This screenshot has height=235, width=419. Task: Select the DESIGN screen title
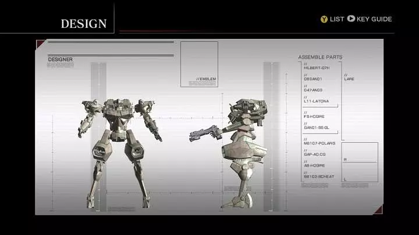[x=84, y=24]
